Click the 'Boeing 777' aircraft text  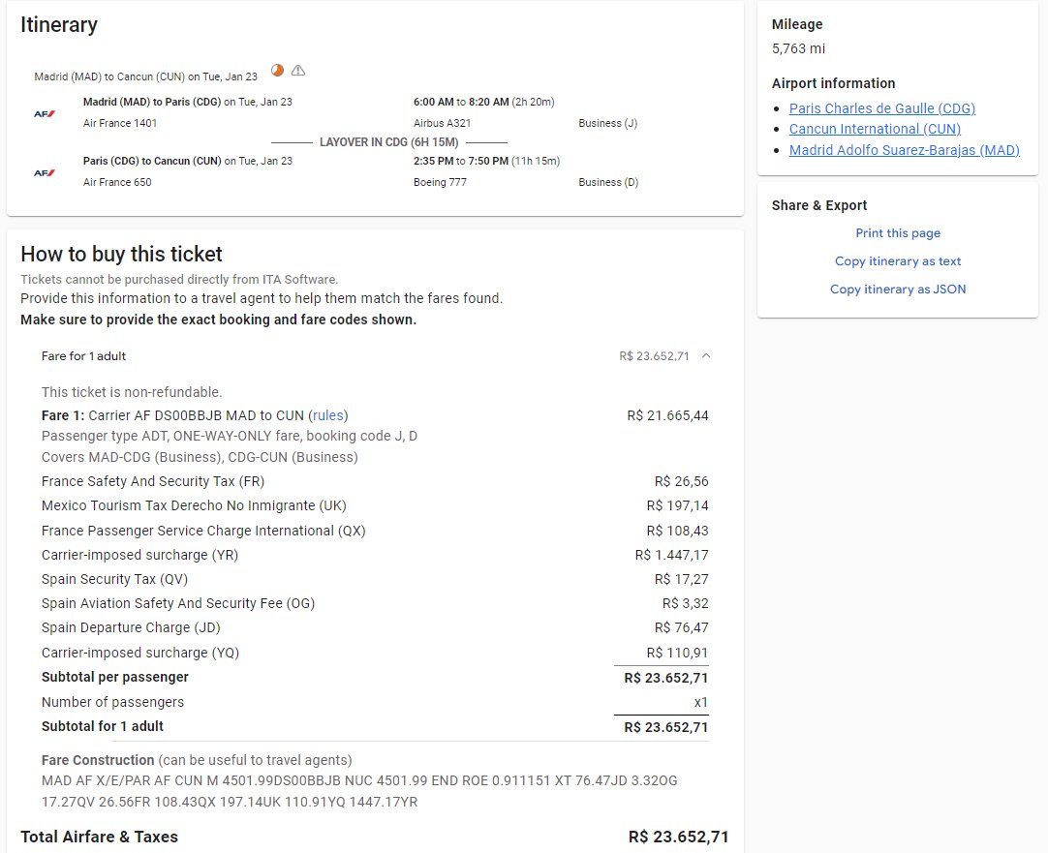click(x=440, y=182)
